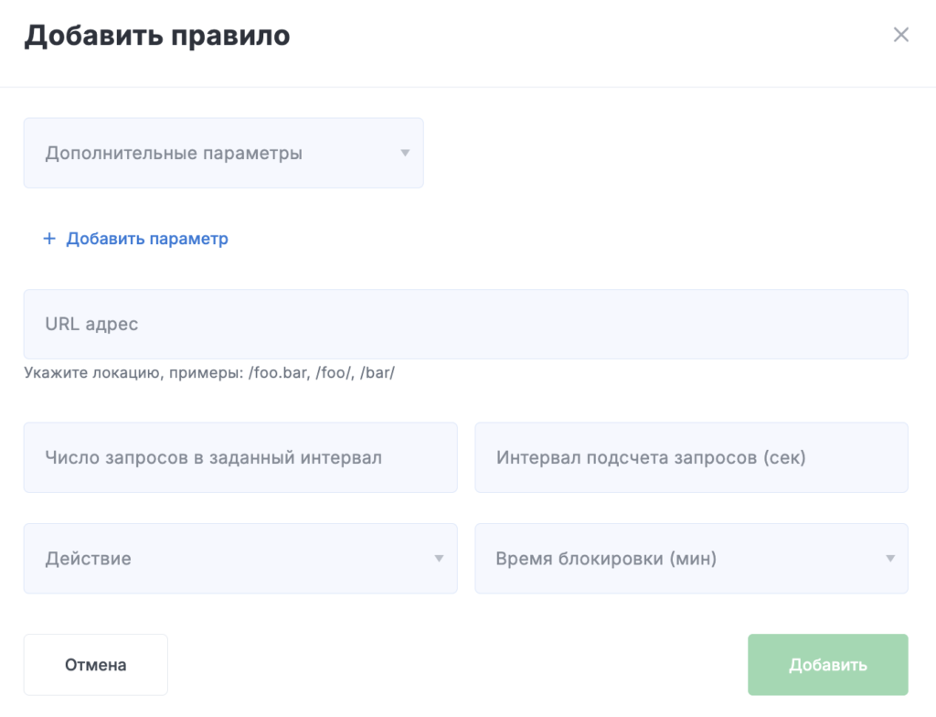Expand the Время блокировки (мин) combo box
Screen dimensions: 936x717
click(x=691, y=558)
